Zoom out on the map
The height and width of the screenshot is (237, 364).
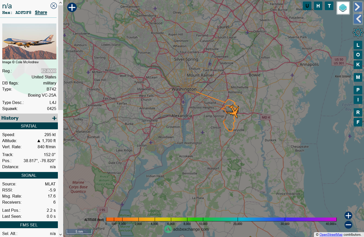[x=348, y=225]
